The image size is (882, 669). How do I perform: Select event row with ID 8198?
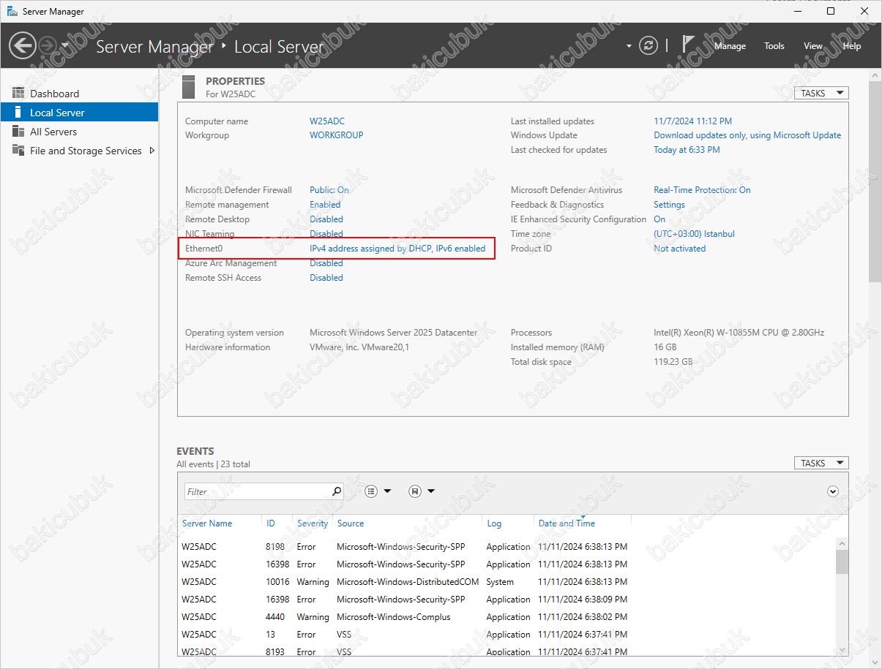tap(507, 547)
